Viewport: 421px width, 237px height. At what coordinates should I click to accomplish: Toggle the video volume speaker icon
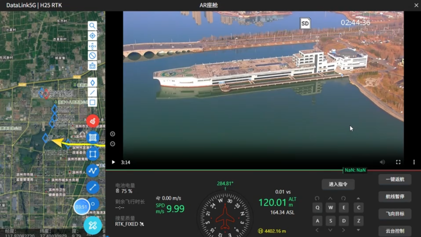click(x=382, y=162)
